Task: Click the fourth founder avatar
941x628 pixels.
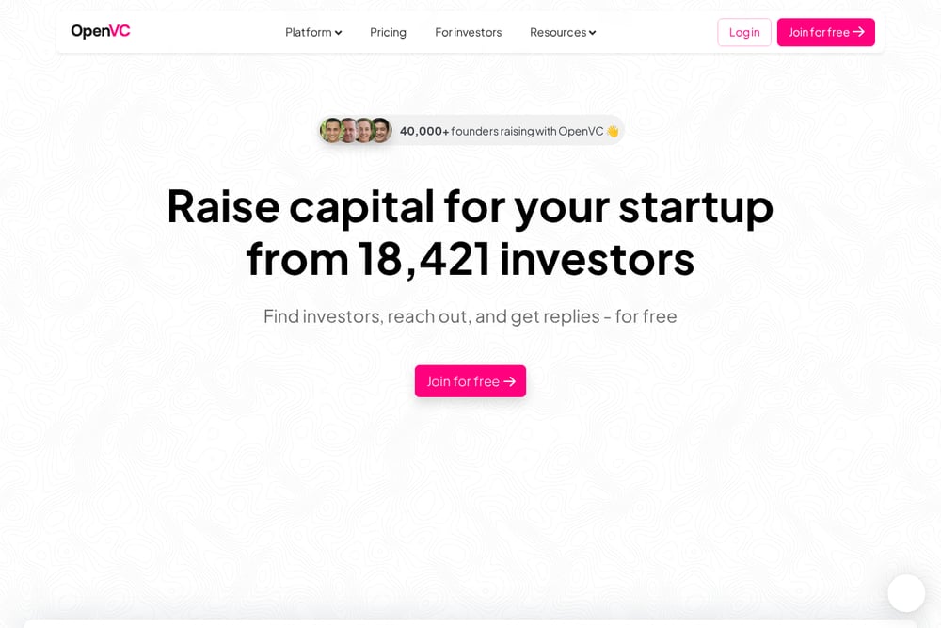Action: 381,130
